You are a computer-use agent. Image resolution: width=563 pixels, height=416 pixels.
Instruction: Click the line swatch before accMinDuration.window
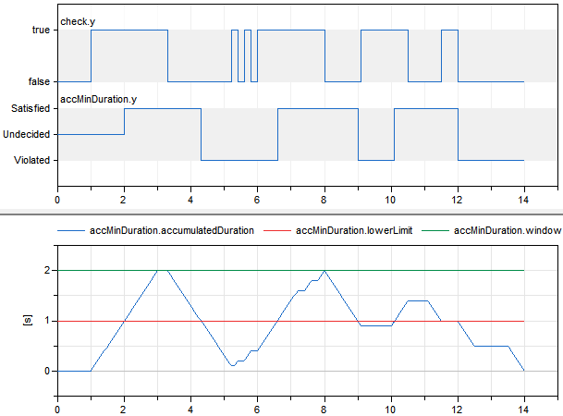point(437,230)
